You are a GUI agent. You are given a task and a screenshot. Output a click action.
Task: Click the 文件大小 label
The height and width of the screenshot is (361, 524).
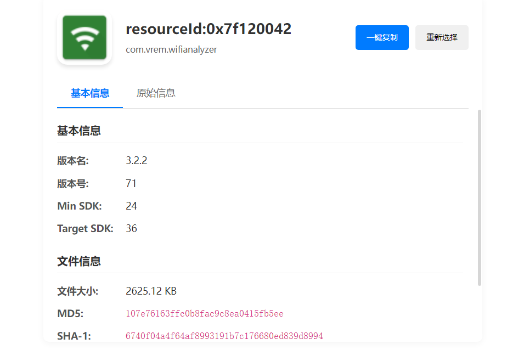pyautogui.click(x=77, y=291)
